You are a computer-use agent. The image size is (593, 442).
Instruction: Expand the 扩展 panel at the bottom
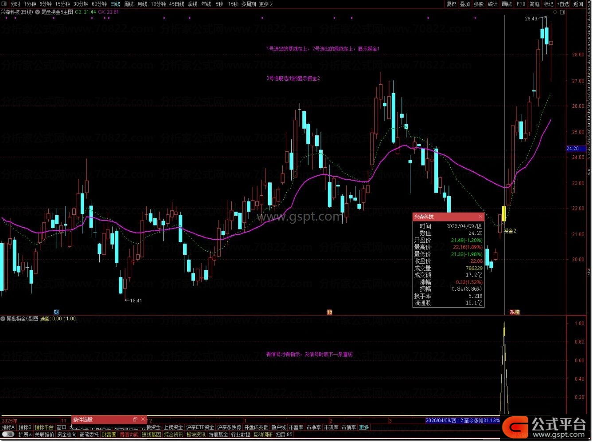pyautogui.click(x=25, y=434)
